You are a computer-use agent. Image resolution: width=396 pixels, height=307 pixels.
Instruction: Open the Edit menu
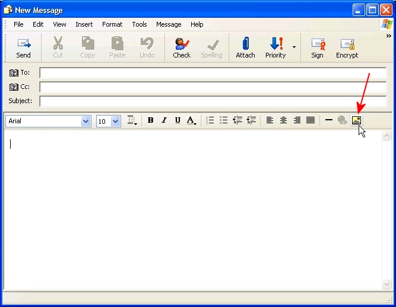(x=38, y=24)
